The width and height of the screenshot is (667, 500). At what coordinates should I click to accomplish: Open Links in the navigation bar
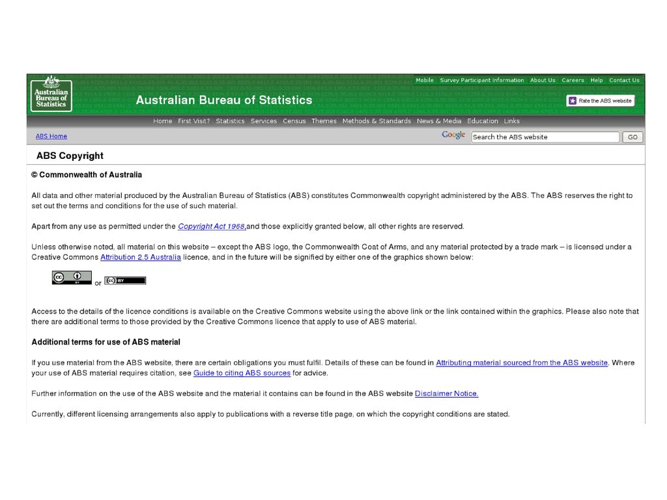(512, 121)
